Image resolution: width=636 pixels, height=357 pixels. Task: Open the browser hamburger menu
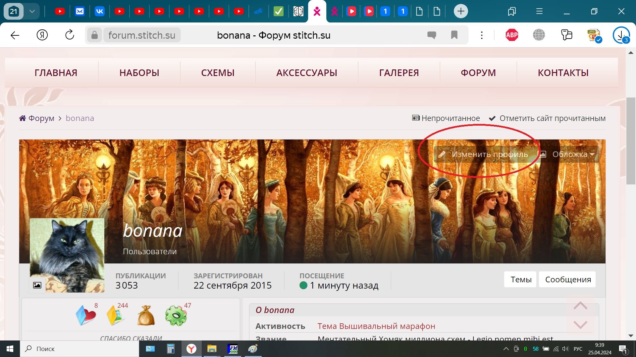pos(539,12)
